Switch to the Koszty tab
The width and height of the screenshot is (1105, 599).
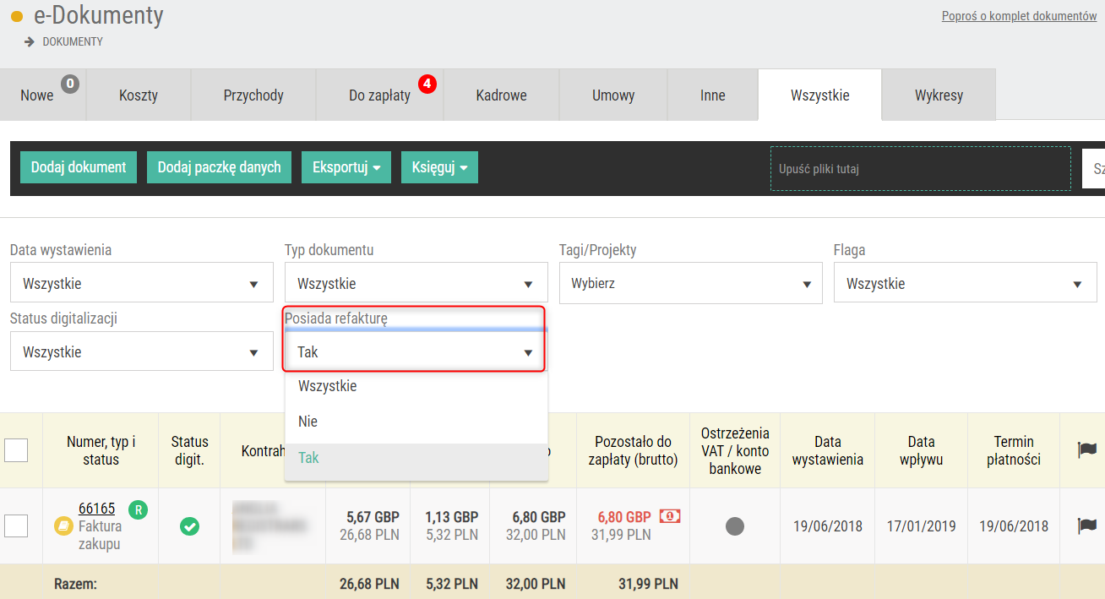click(139, 95)
